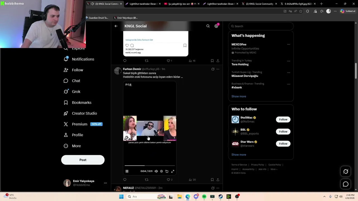Share the record egg post above
358x201 pixels.
point(218,61)
